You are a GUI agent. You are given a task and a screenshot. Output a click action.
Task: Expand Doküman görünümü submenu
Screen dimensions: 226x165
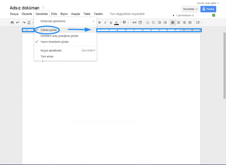[65, 21]
